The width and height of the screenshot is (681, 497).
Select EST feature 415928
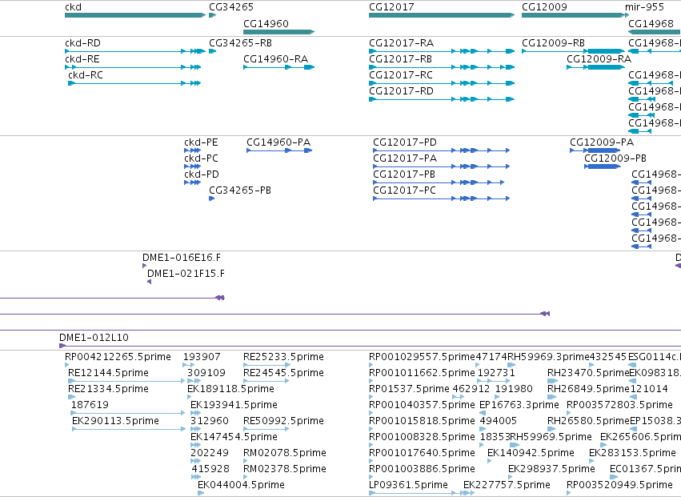[x=210, y=469]
